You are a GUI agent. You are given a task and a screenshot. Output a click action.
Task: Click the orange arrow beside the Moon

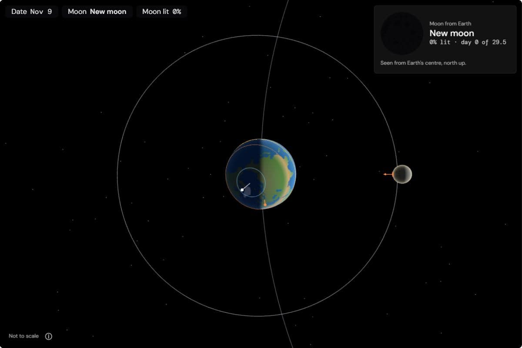pyautogui.click(x=388, y=174)
